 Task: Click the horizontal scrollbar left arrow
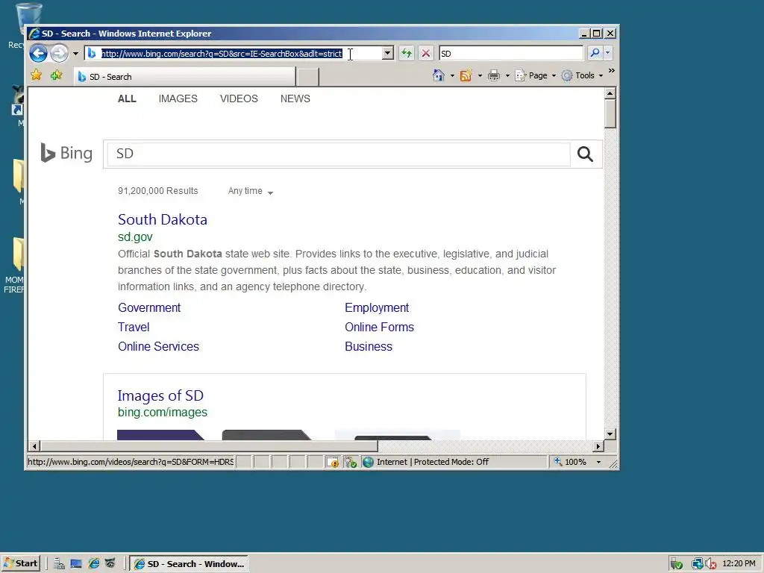coord(34,446)
